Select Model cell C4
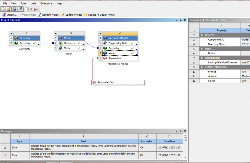 (x=120, y=53)
